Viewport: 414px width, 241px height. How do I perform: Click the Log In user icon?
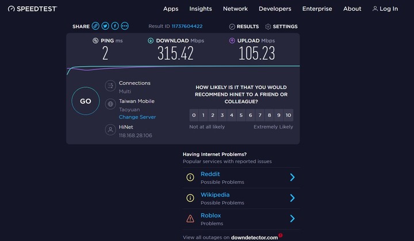click(375, 9)
